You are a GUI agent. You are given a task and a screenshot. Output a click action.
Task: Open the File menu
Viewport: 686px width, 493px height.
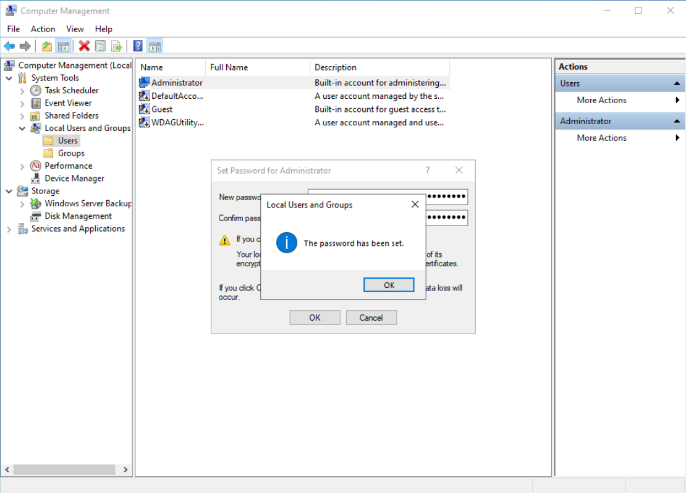pyautogui.click(x=14, y=29)
